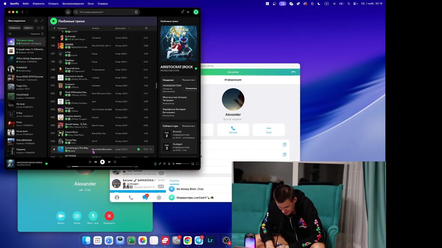Open macOS Control Center in the menu bar
Screen dimensions: 442x248
[x=356, y=3]
